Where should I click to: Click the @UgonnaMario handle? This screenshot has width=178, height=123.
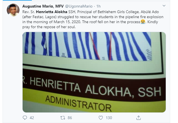click(87, 6)
